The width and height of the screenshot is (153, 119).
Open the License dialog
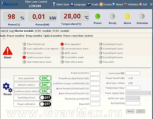(x=106, y=4)
